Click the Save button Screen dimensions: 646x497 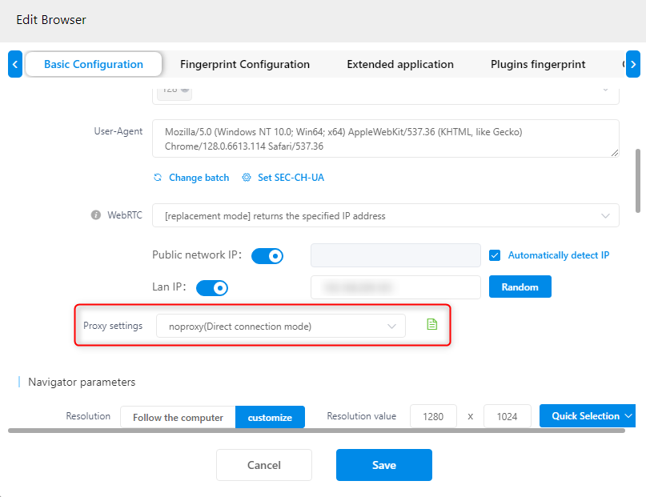click(x=384, y=465)
